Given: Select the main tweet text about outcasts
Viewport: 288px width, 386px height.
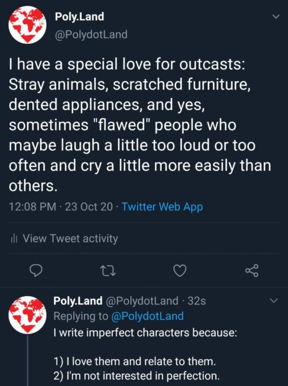Looking at the screenshot, I should [140, 124].
